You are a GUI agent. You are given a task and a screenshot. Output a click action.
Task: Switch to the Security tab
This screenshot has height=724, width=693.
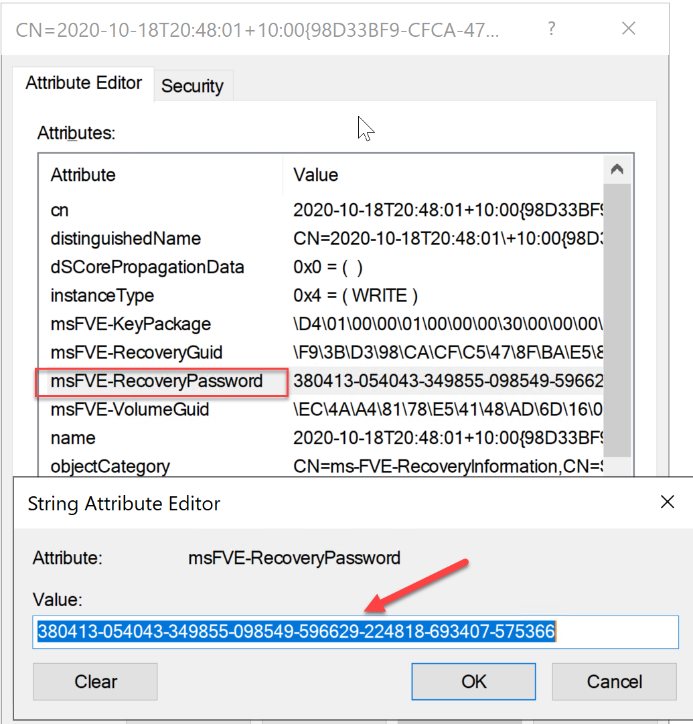click(x=192, y=86)
